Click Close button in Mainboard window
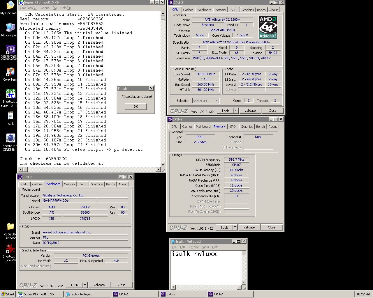This screenshot has width=373, height=298. 122,285
